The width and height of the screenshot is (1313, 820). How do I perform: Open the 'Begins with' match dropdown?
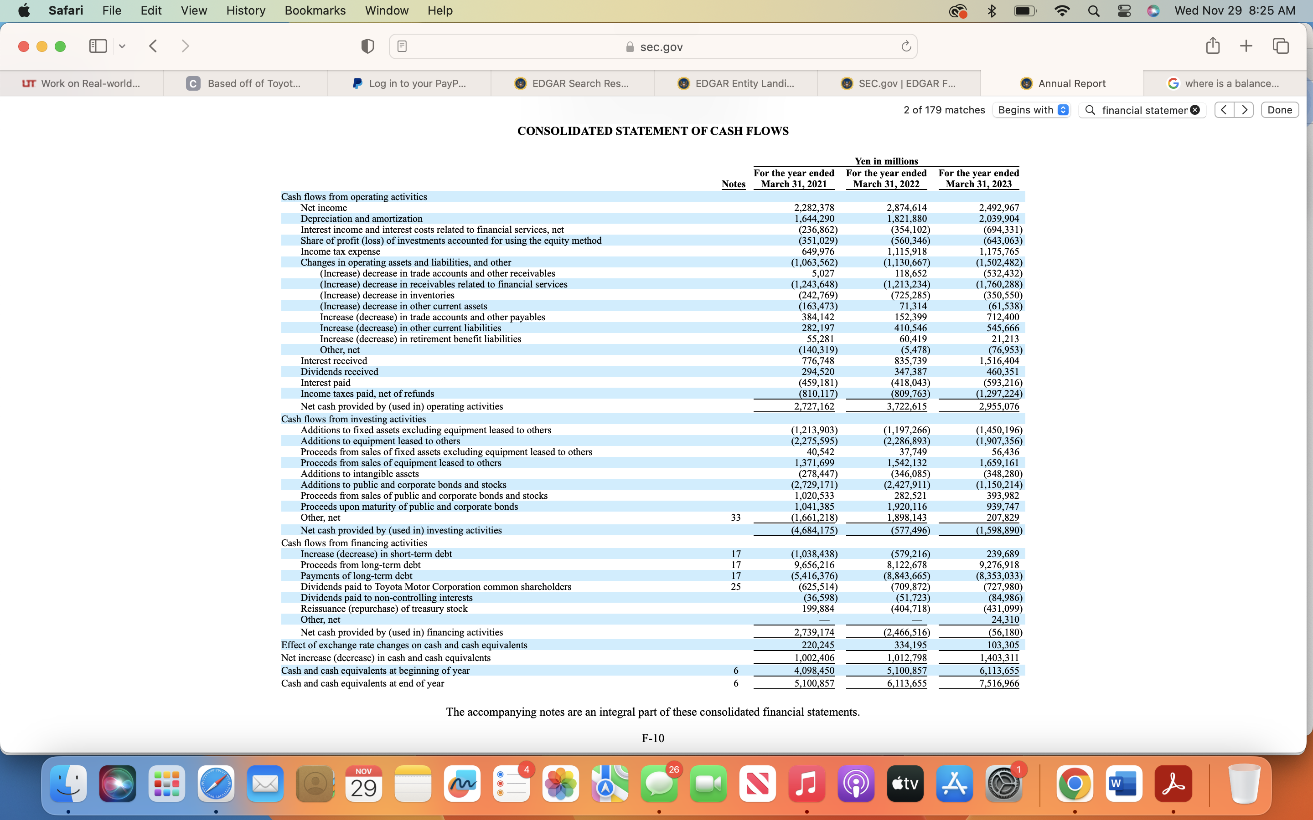(x=1031, y=110)
